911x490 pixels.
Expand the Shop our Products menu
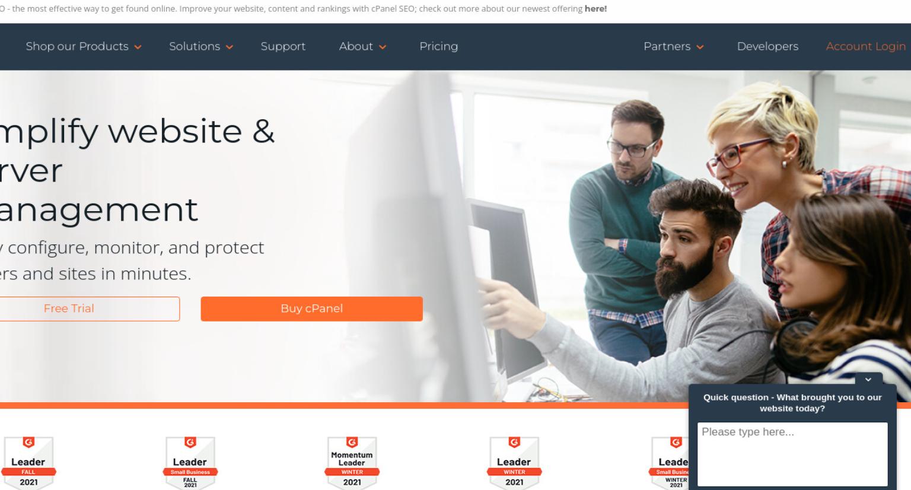coord(84,46)
